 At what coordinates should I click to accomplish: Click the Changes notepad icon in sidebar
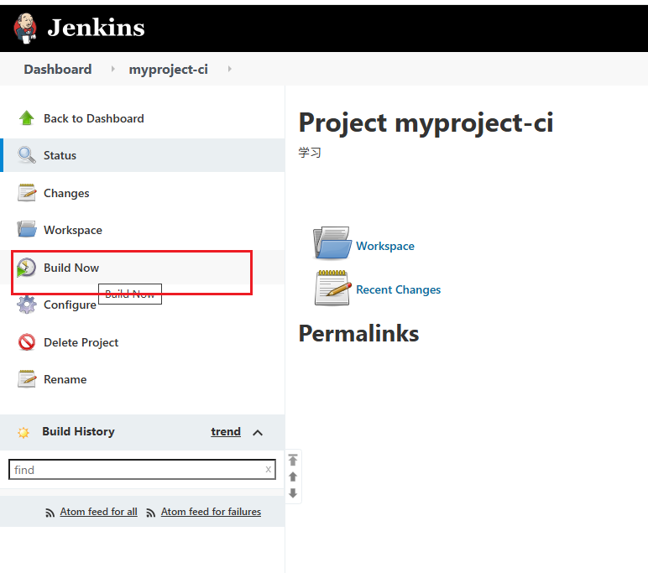click(27, 193)
